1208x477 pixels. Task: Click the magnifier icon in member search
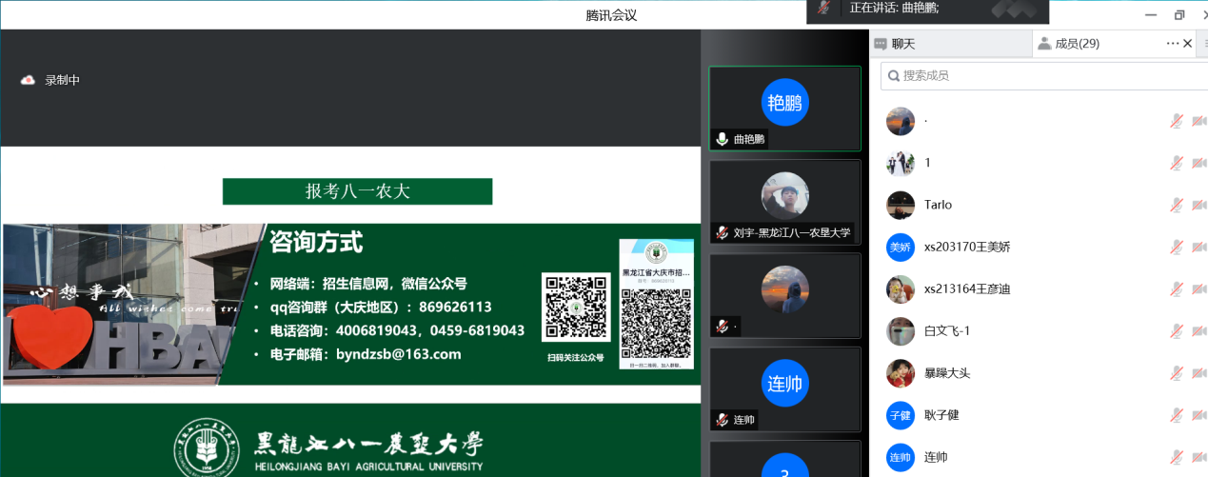pos(892,75)
